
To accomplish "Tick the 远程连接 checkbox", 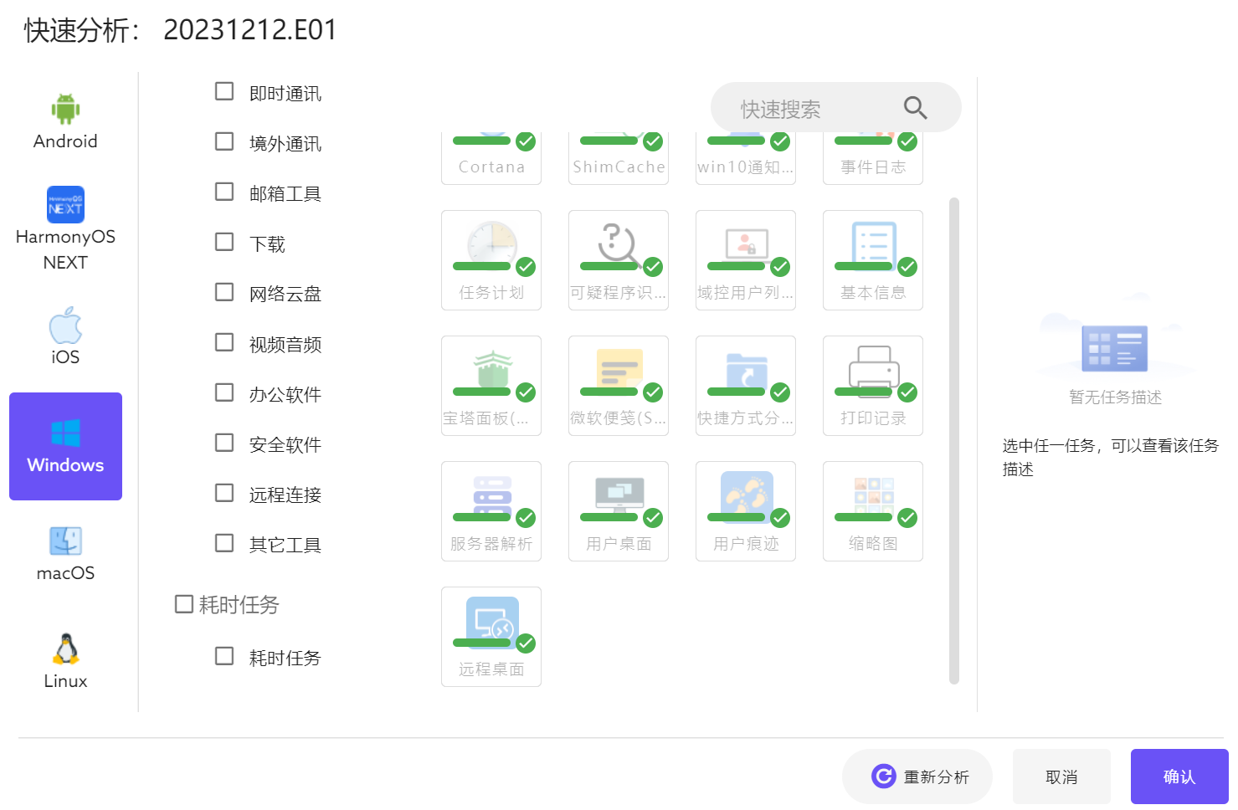I will point(224,493).
